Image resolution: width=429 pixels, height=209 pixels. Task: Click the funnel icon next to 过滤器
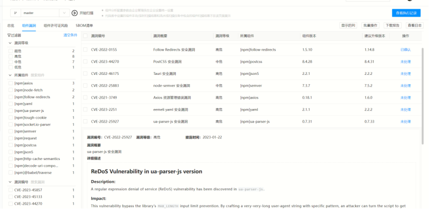[x=9, y=35]
